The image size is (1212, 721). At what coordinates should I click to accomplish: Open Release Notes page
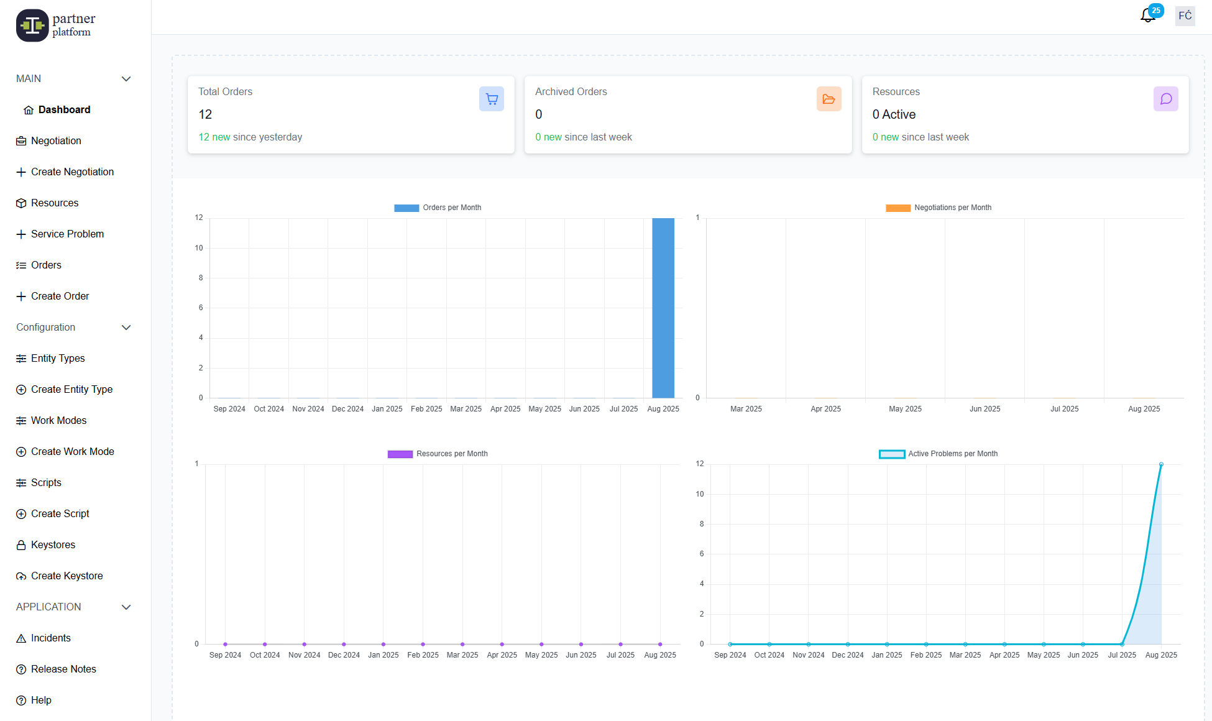point(63,669)
